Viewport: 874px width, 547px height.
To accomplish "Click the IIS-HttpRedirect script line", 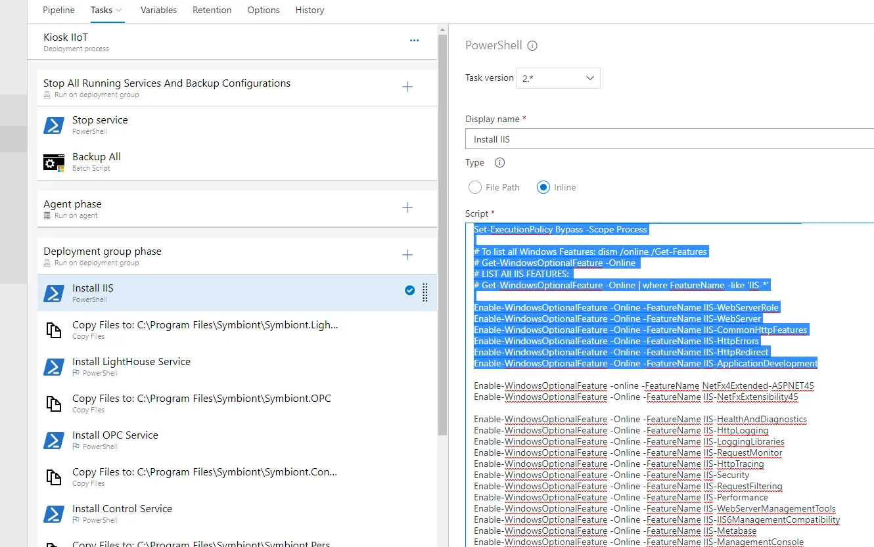I will [x=621, y=352].
